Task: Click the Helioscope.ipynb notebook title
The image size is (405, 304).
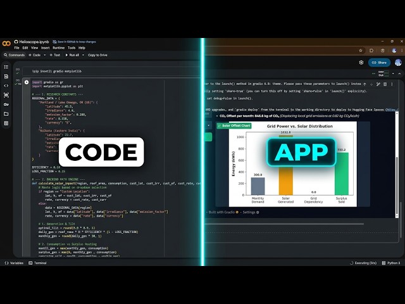Action: click(34, 42)
